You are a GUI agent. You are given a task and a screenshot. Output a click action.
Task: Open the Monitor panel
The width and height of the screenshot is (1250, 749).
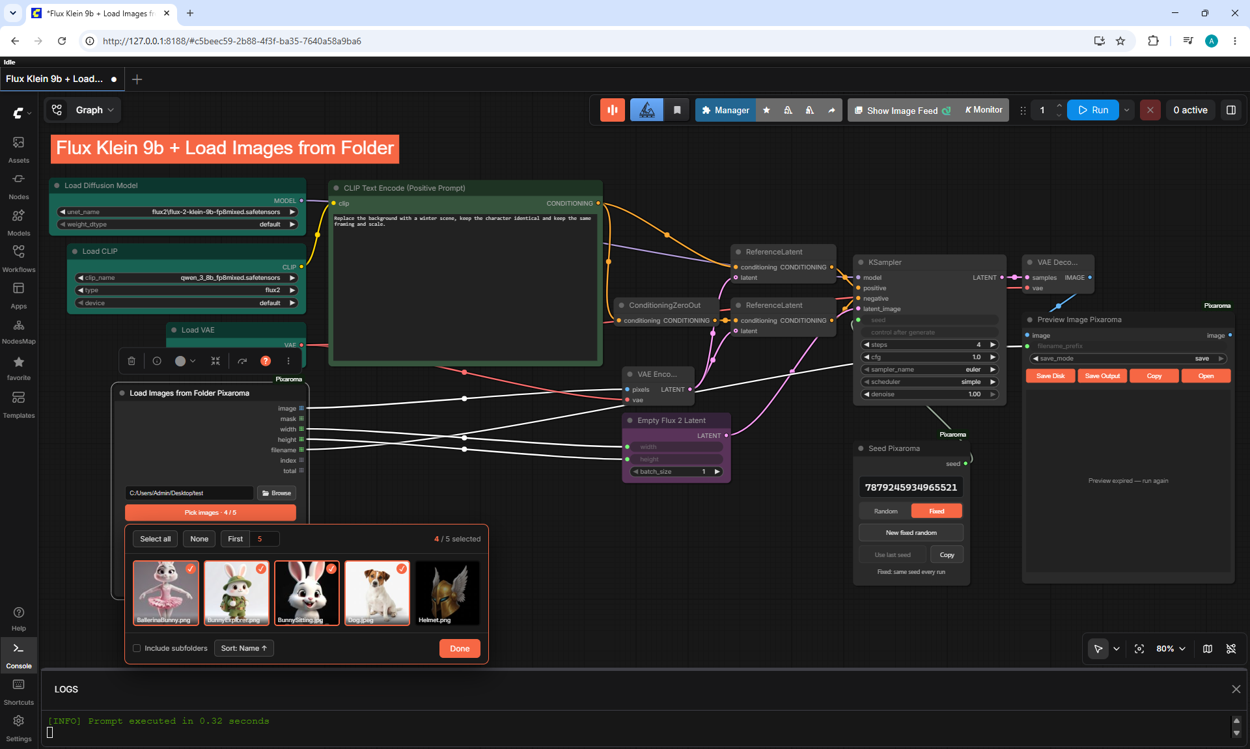pyautogui.click(x=983, y=110)
